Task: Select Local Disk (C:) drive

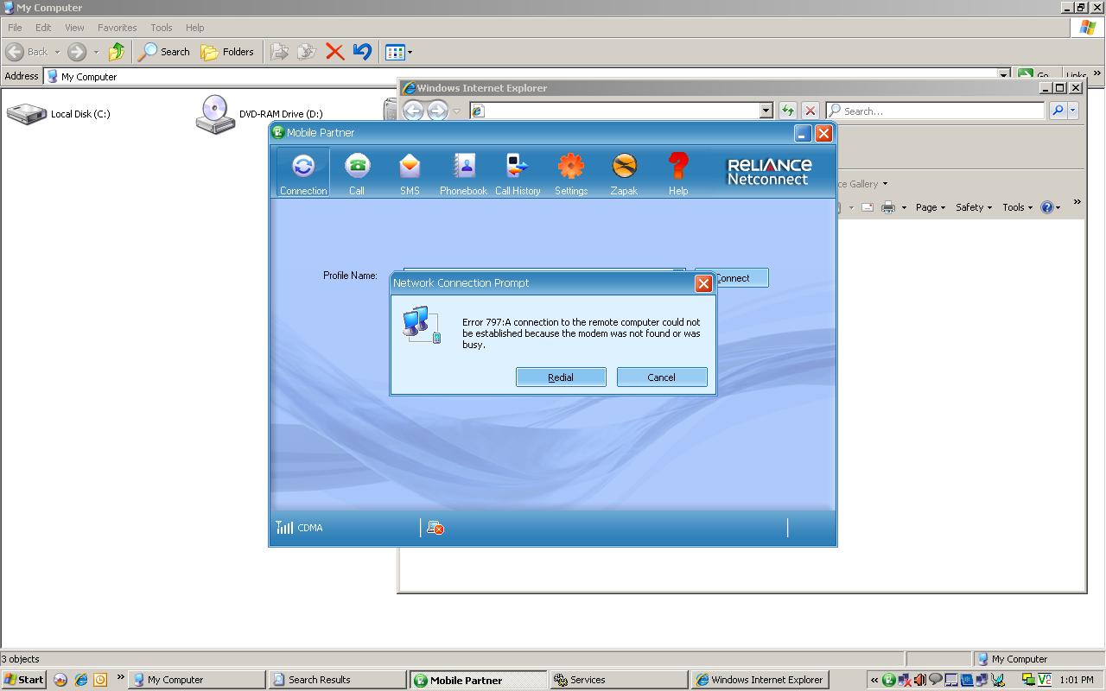Action: pos(59,113)
